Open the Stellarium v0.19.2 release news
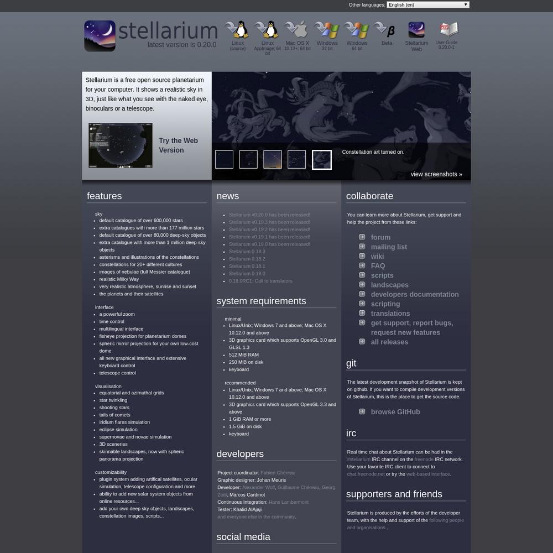 [x=269, y=229]
